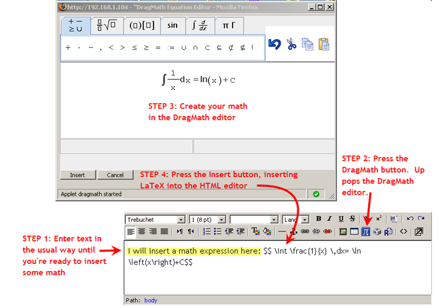Viewport: 439px width, 308px height.
Task: Enlarge editor with the fullscreen icon
Action: pos(419,232)
